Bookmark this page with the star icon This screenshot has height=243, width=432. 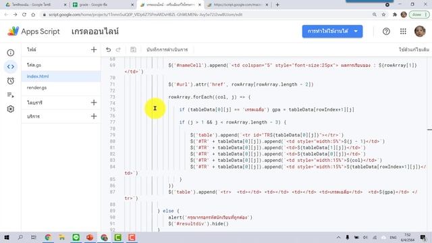(x=383, y=15)
